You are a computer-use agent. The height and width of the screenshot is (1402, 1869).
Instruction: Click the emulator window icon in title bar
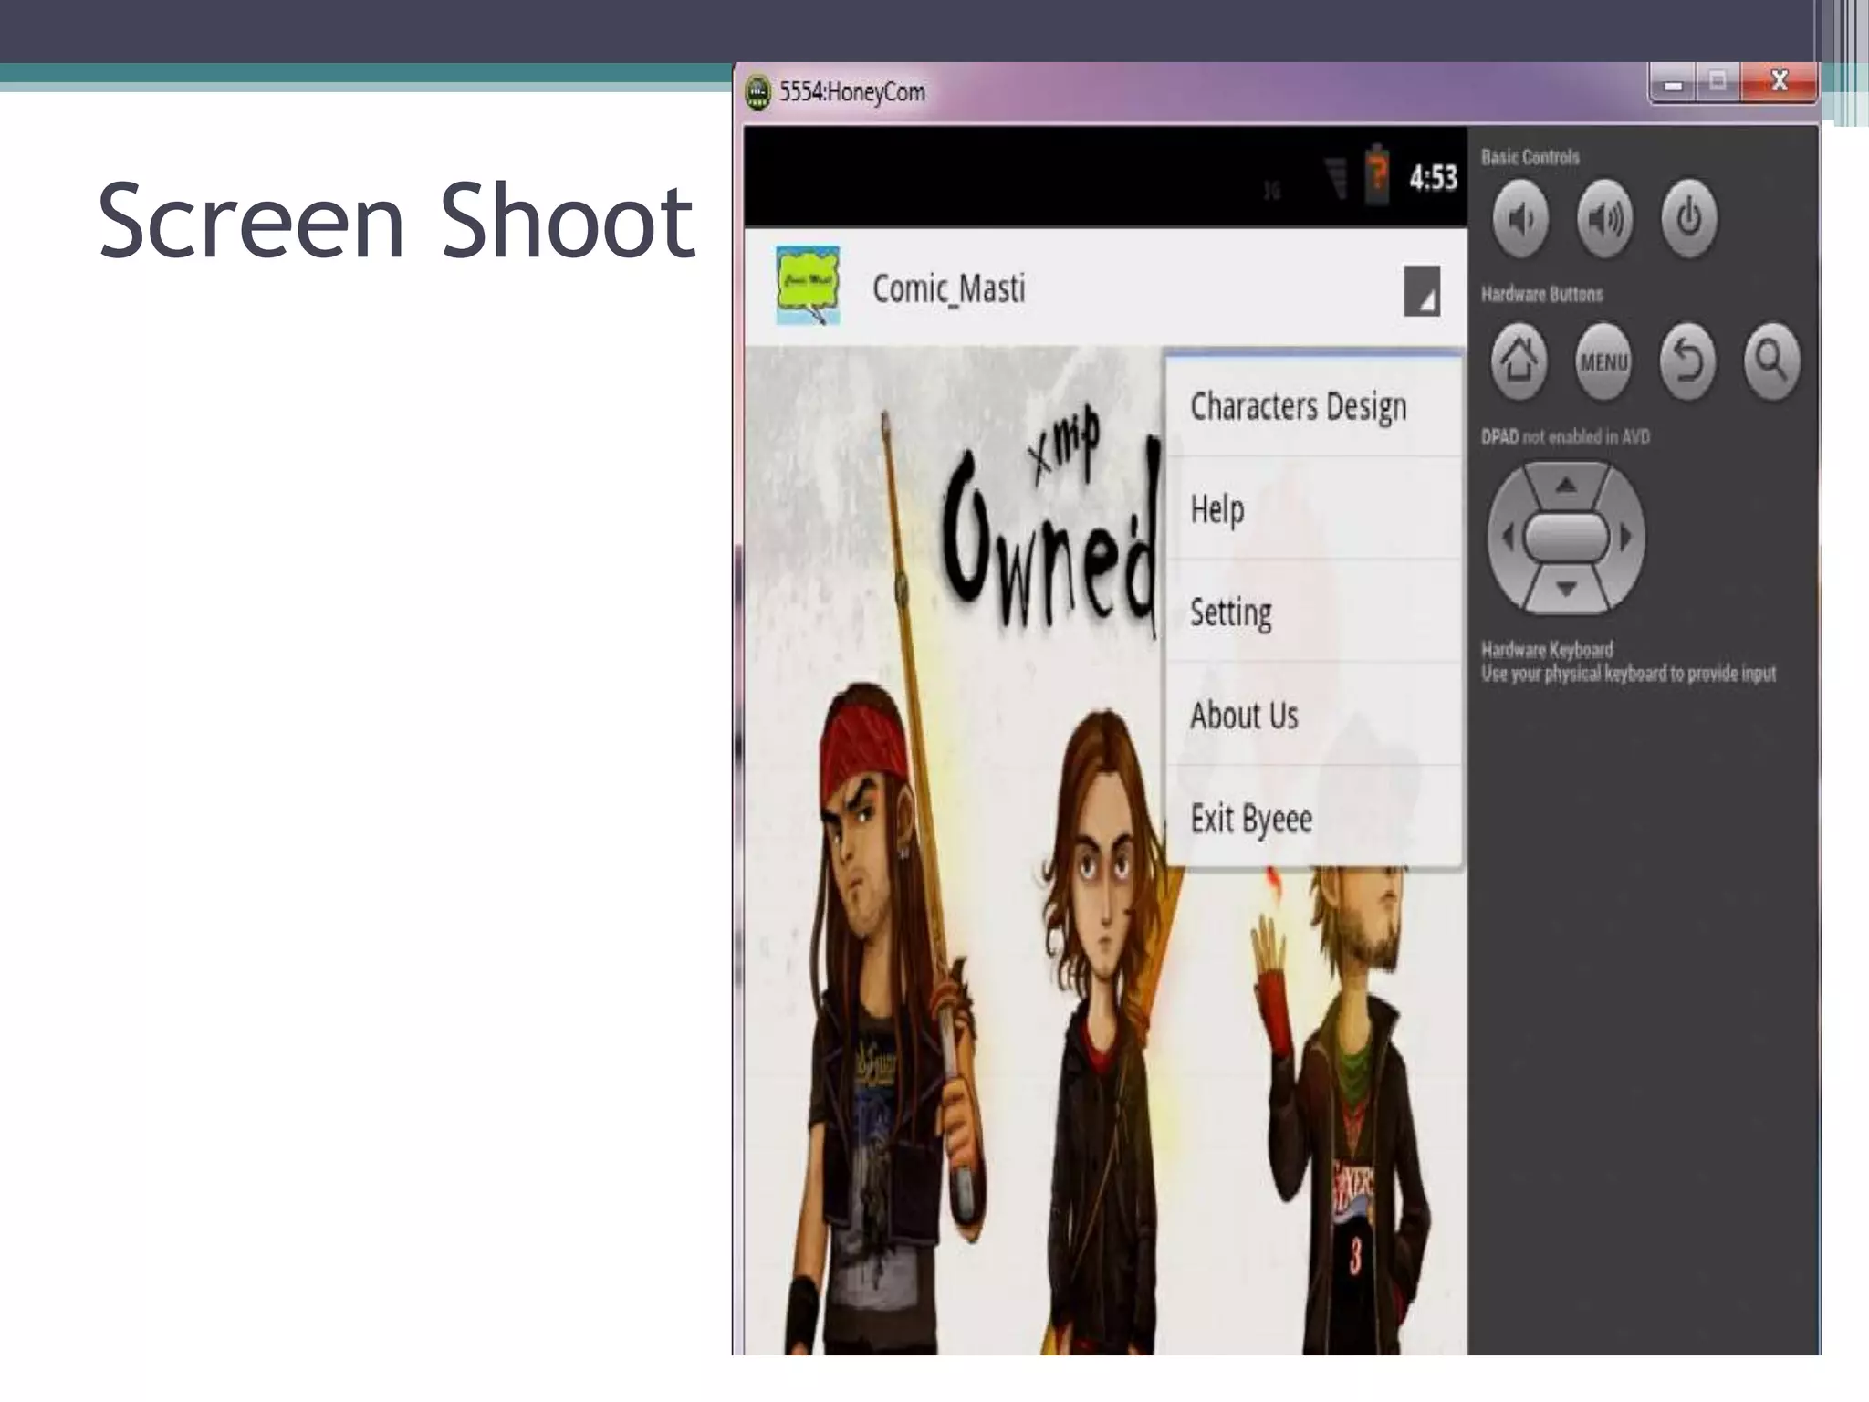tap(757, 92)
